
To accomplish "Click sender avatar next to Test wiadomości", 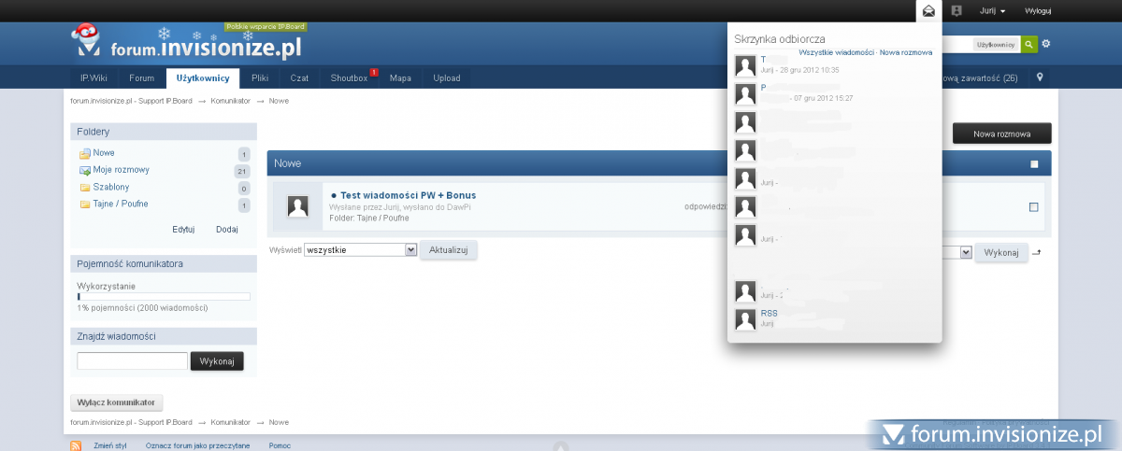I will click(298, 207).
